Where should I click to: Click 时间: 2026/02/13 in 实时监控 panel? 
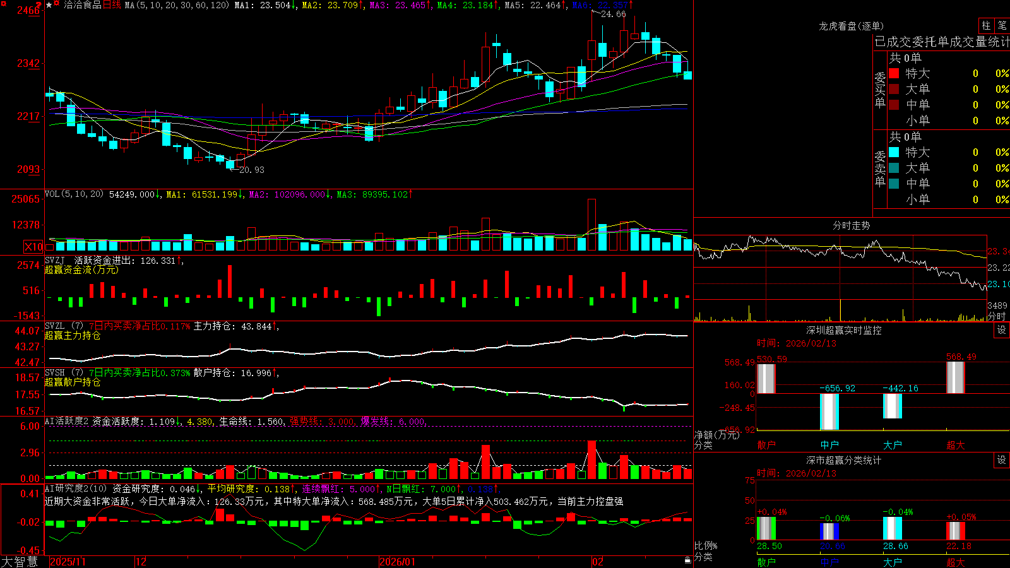pos(797,343)
